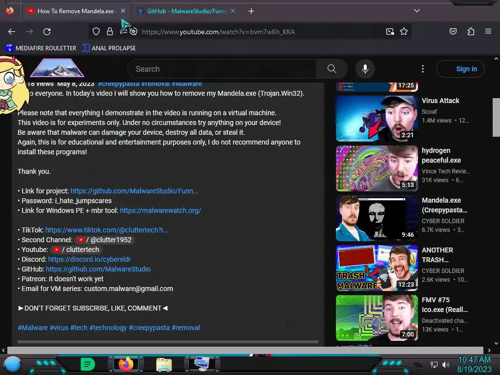500x375 pixels.
Task: Focus the YouTube Search input field
Action: tap(222, 69)
